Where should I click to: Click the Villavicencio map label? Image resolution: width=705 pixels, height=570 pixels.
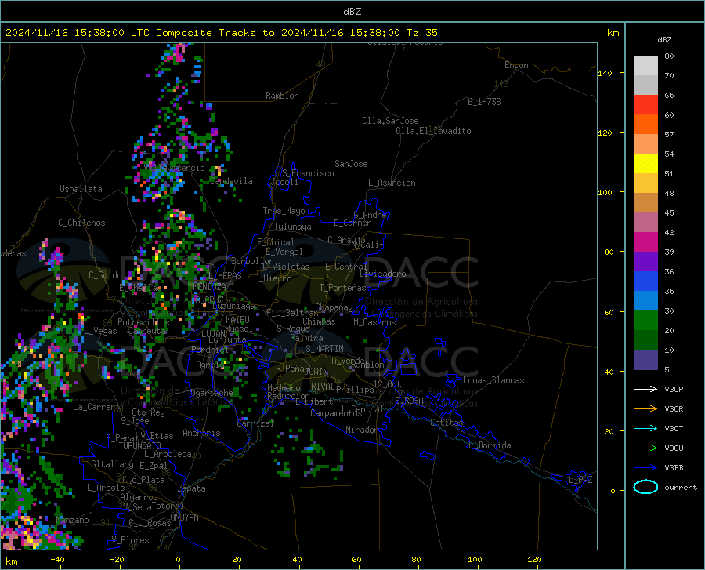(175, 168)
